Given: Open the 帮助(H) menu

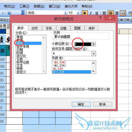Looking at the screenshot, I should (x=87, y=6).
